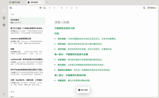Viewport: 159px width, 98px height.
Task: Open the 问问ima assistant button
Action: tap(152, 8)
